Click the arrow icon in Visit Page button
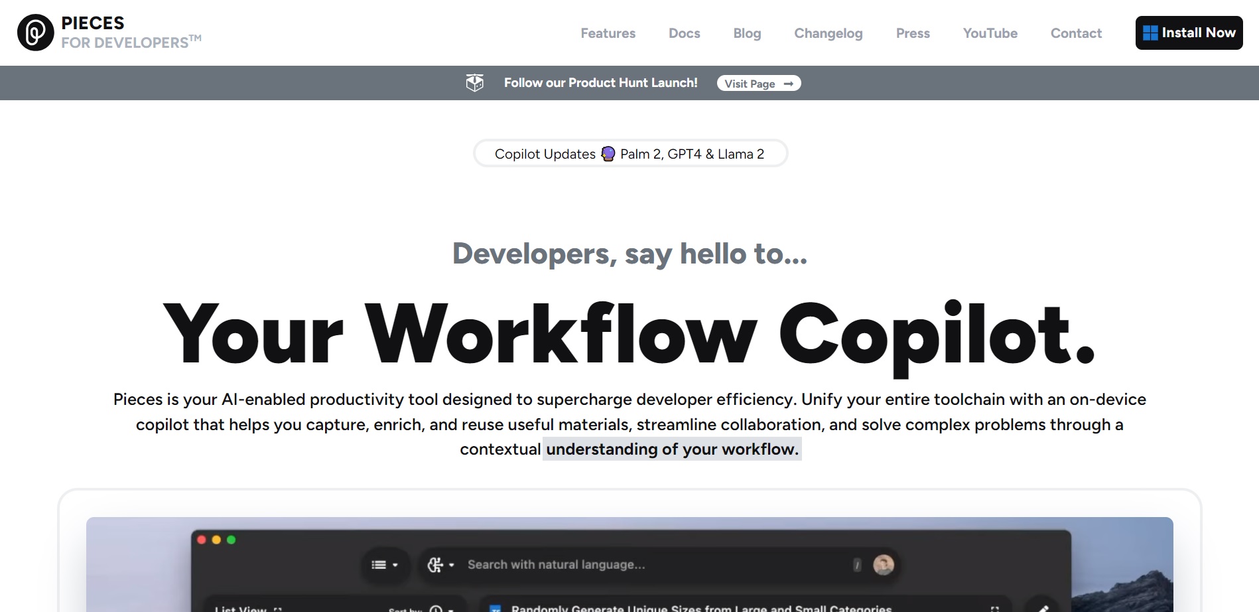This screenshot has width=1259, height=612. (x=788, y=84)
